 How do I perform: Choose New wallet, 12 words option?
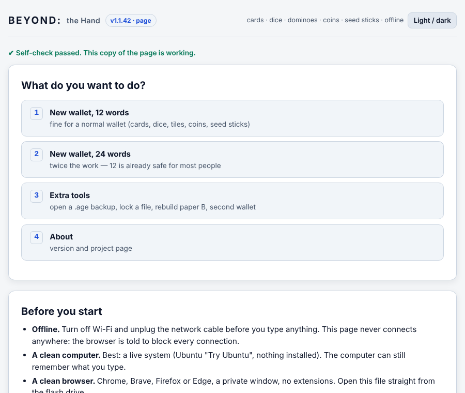coord(232,118)
